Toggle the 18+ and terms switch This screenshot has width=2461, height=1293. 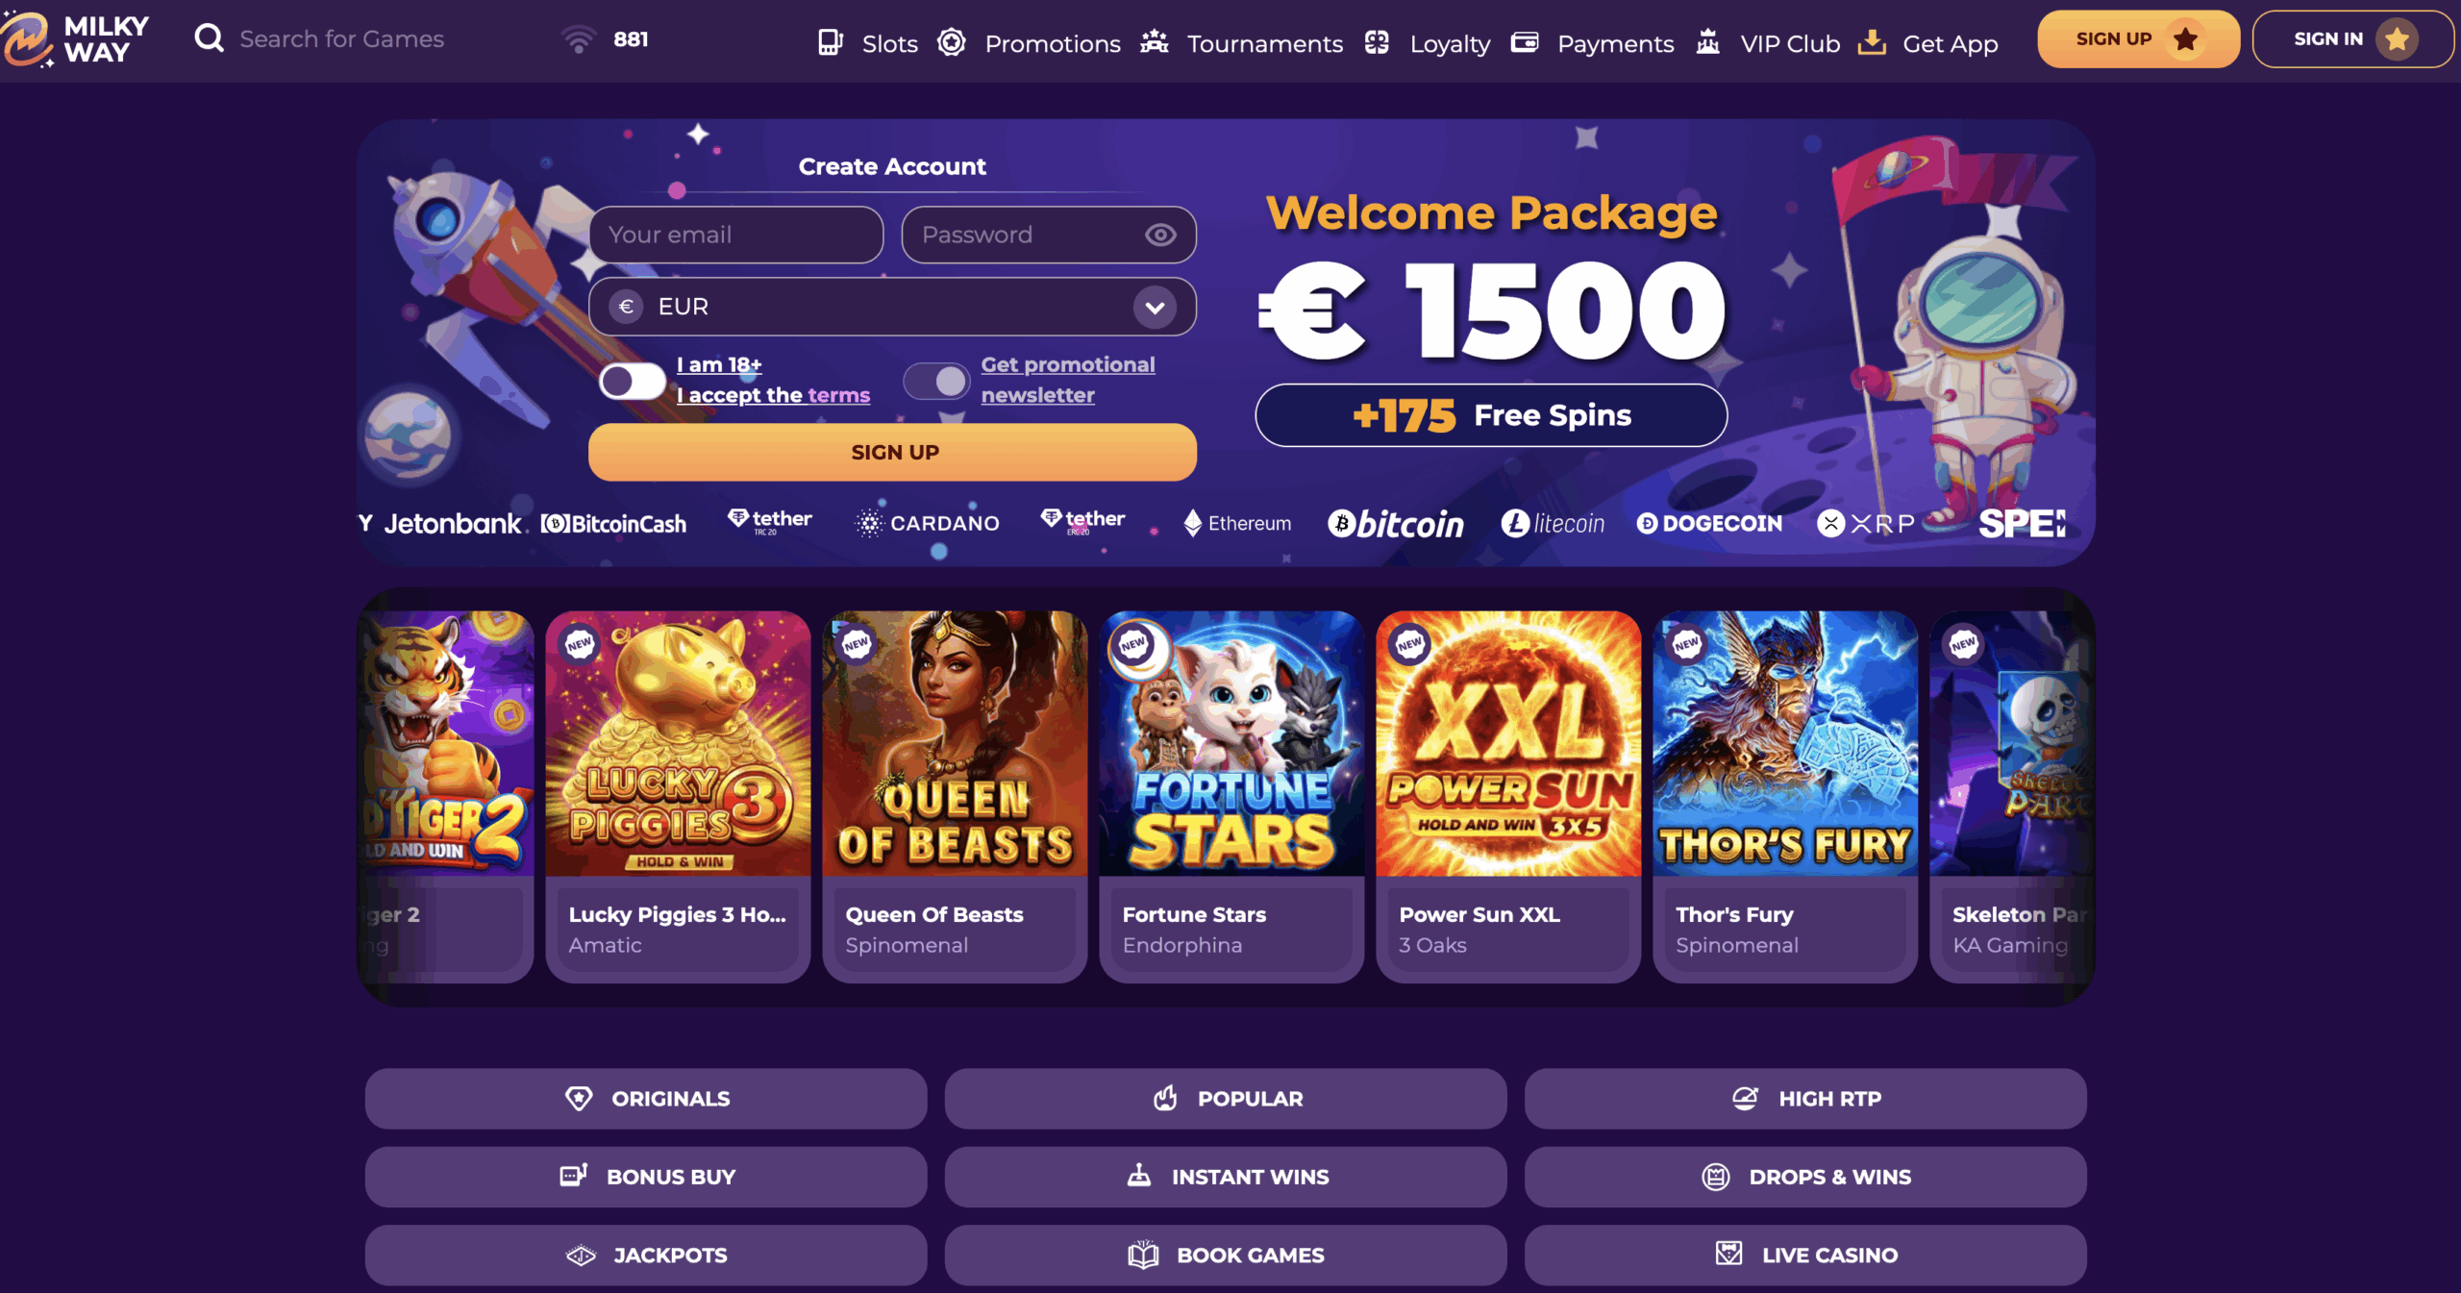click(x=632, y=381)
